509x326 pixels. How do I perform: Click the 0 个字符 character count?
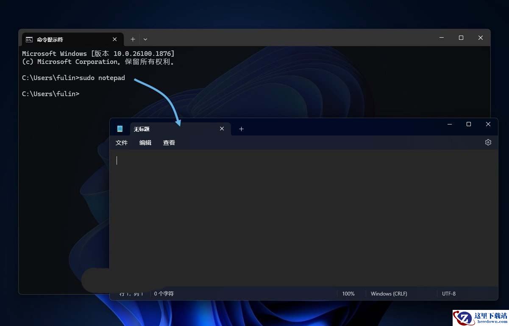[164, 293]
